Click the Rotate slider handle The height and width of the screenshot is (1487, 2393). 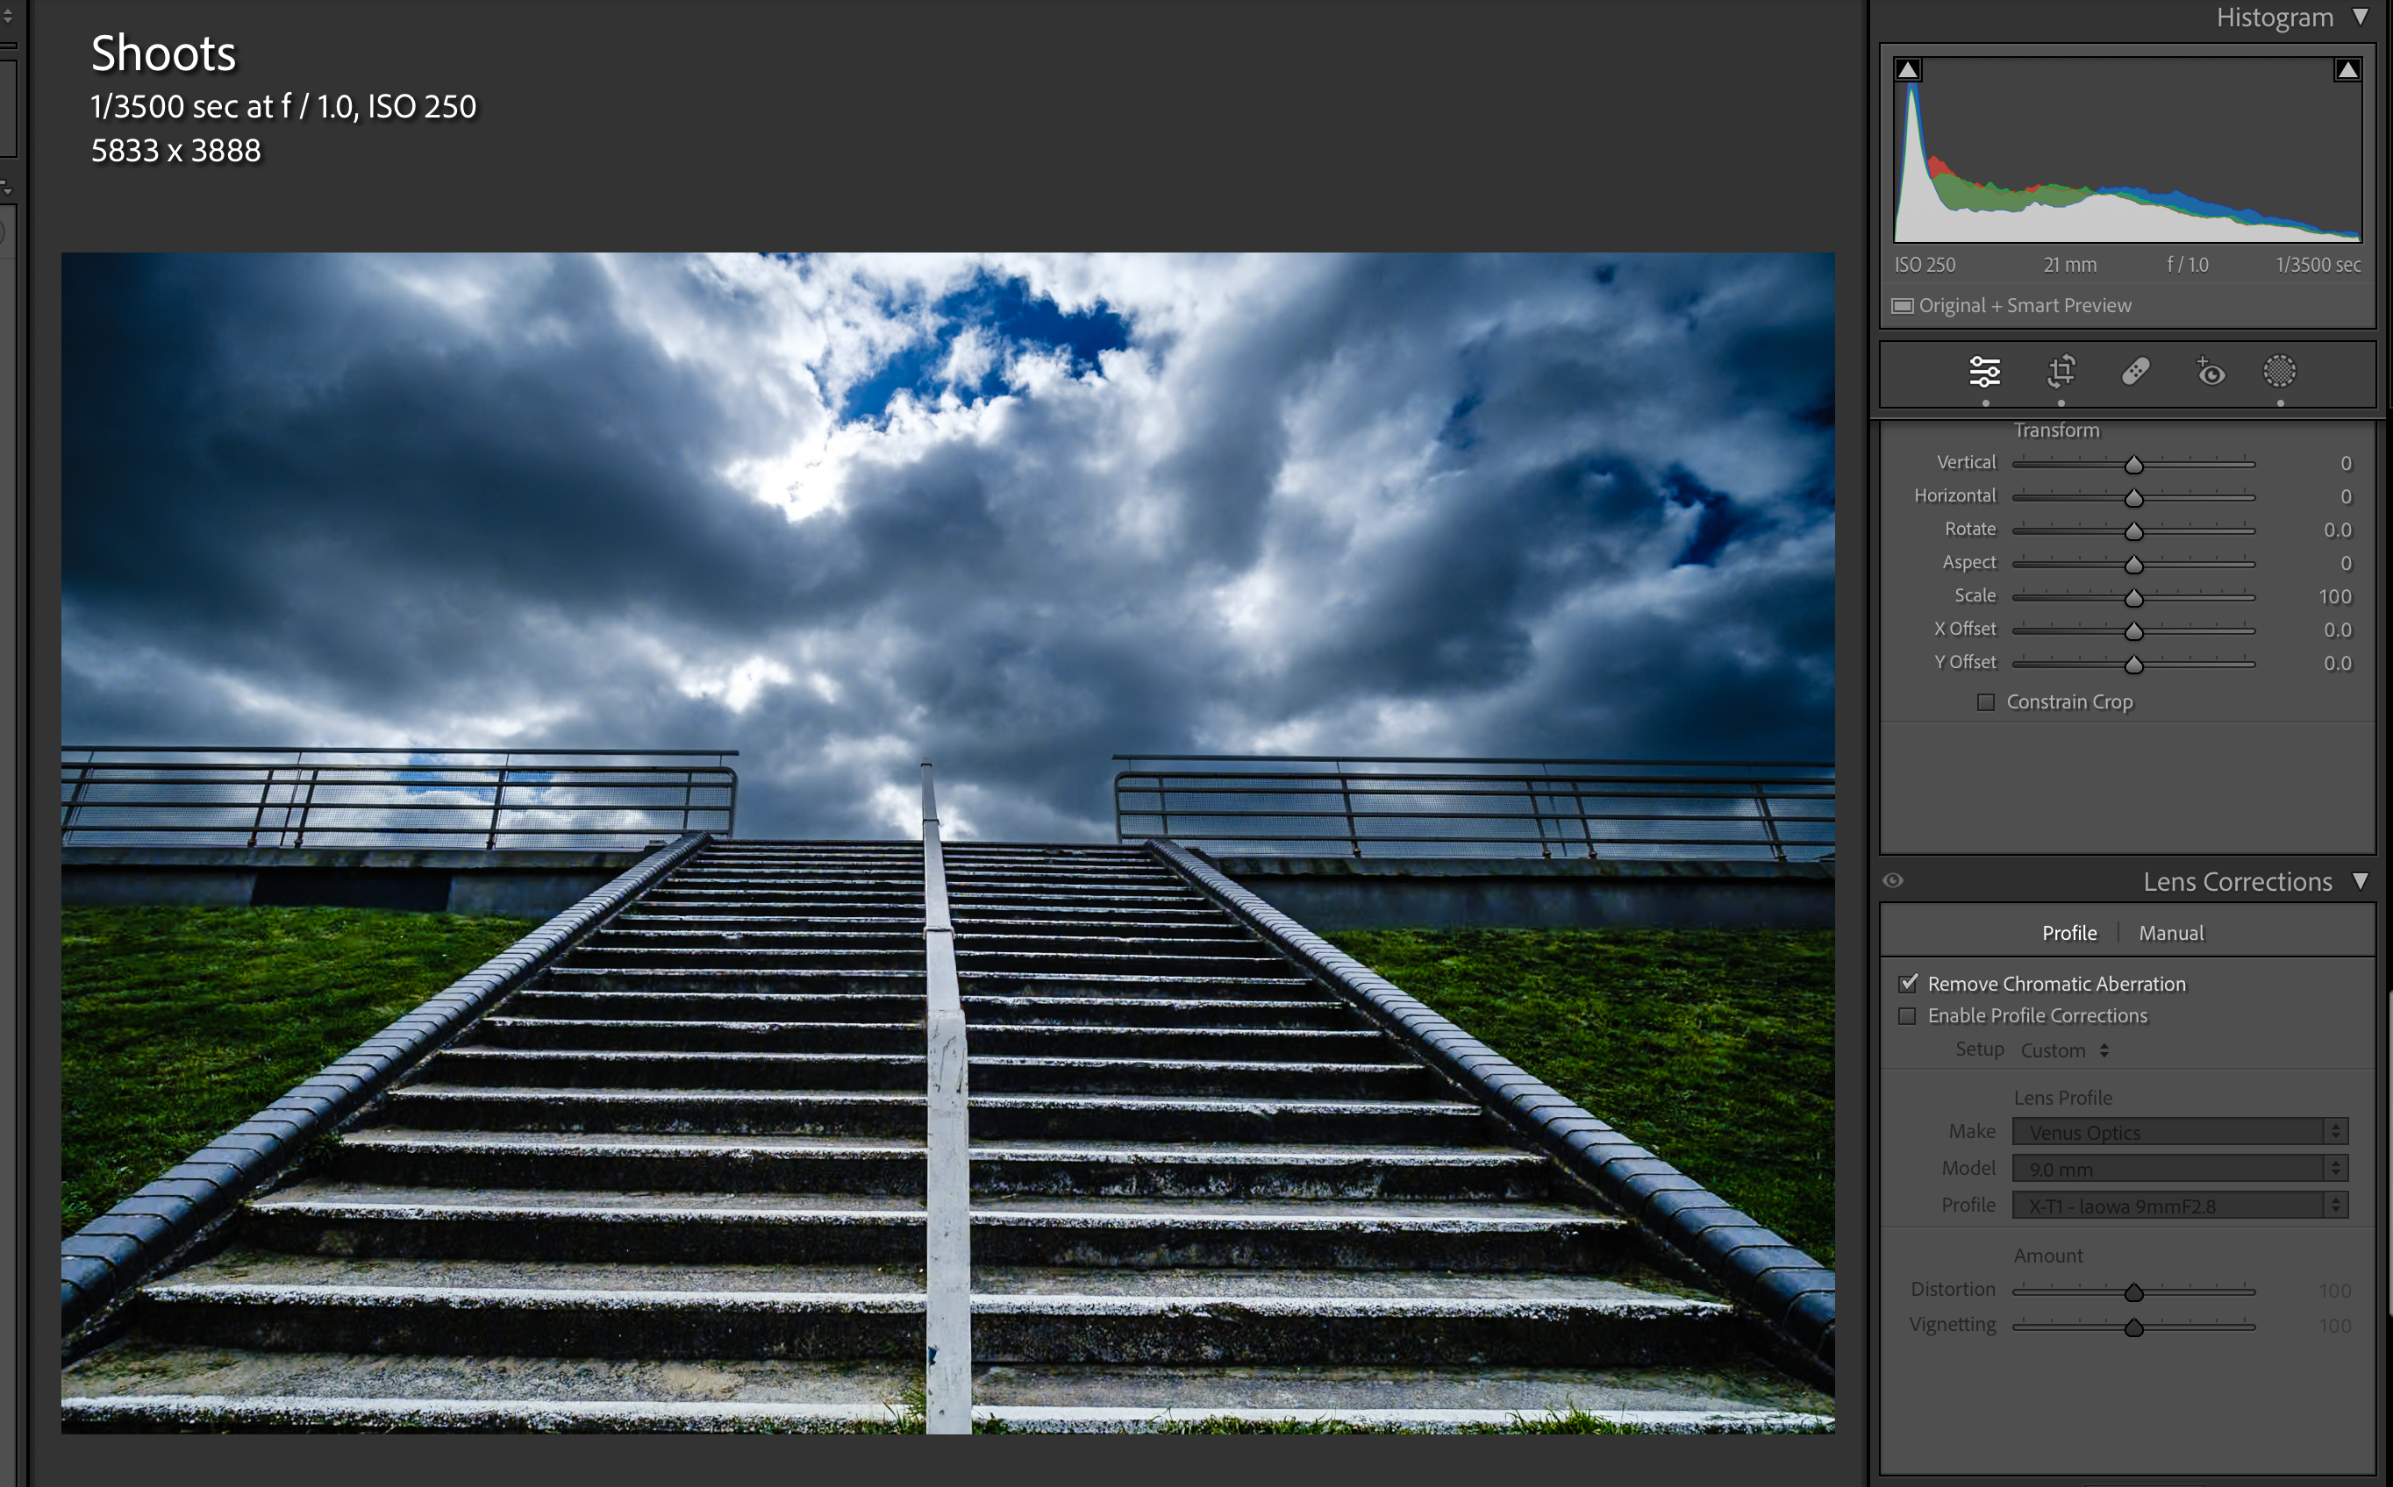click(x=2133, y=531)
